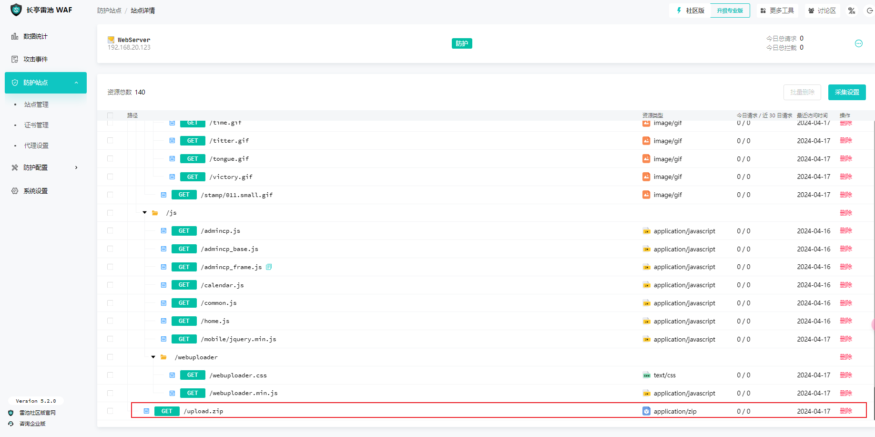Screen dimensions: 875x437
Task: Open 站点管理 submenu item
Action: pyautogui.click(x=36, y=104)
